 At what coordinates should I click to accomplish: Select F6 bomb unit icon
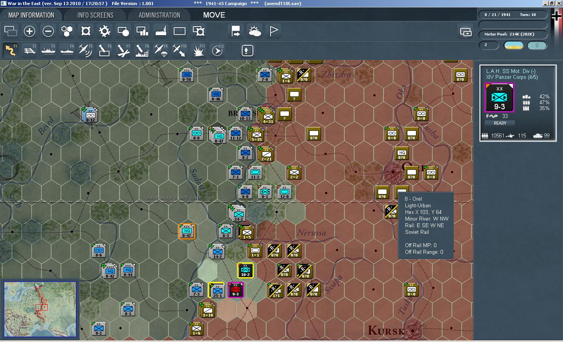[x=104, y=50]
